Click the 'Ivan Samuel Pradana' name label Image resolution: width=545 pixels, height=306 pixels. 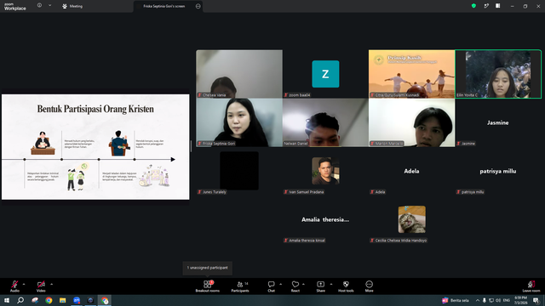tap(304, 192)
